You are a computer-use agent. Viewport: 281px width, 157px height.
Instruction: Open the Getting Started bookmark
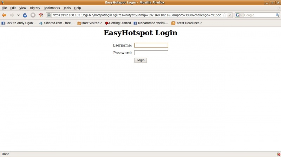[118, 23]
